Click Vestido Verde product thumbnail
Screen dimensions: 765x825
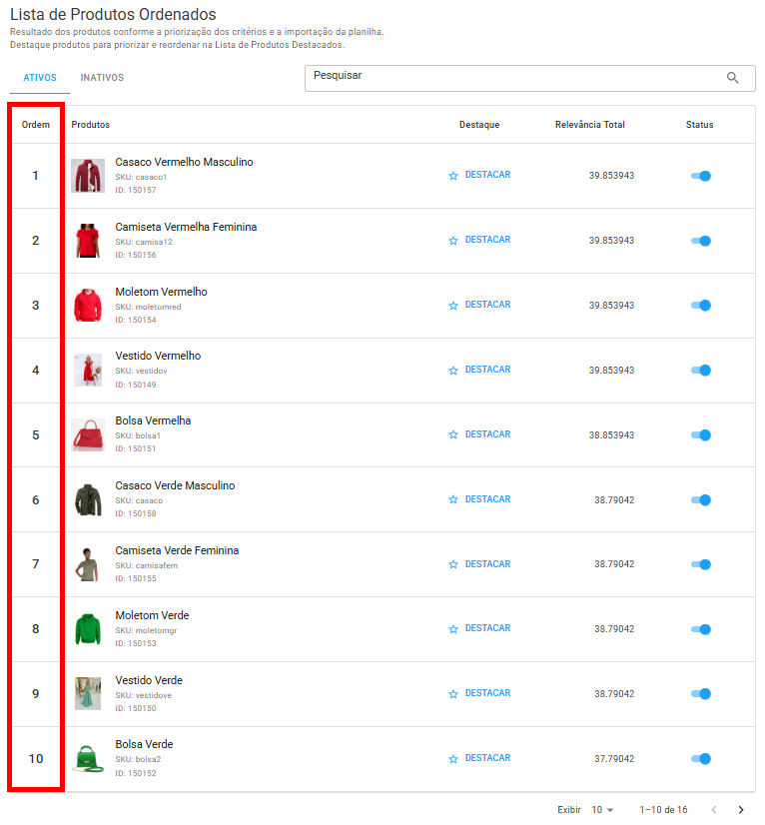(88, 693)
